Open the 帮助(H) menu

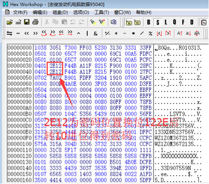click(144, 13)
